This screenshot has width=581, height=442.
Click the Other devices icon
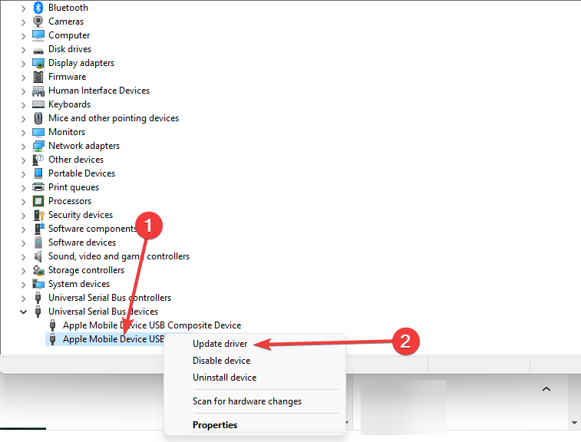38,160
